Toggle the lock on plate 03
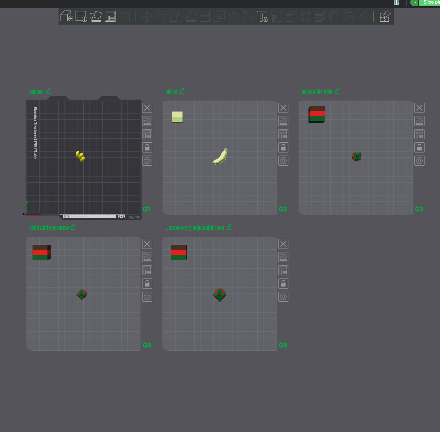 click(x=419, y=147)
